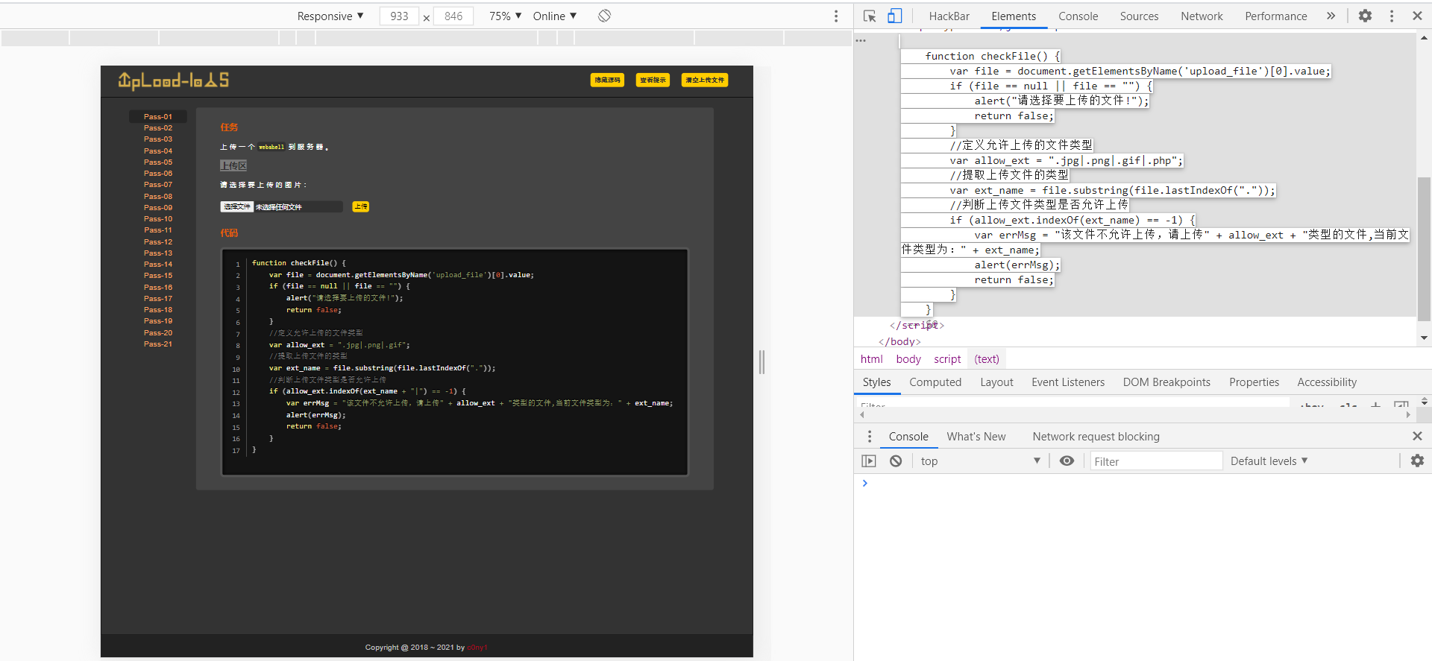Clear the console with the ban icon
The image size is (1432, 661).
[896, 461]
